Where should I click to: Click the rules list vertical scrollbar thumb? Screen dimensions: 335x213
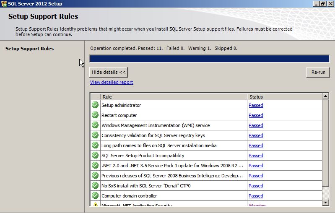tap(325, 143)
